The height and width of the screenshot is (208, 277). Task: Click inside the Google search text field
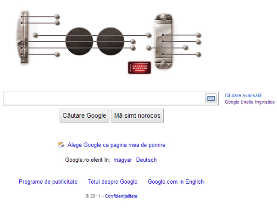[104, 99]
